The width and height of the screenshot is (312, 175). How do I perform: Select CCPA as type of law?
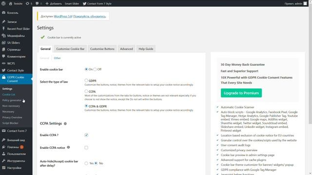click(86, 91)
